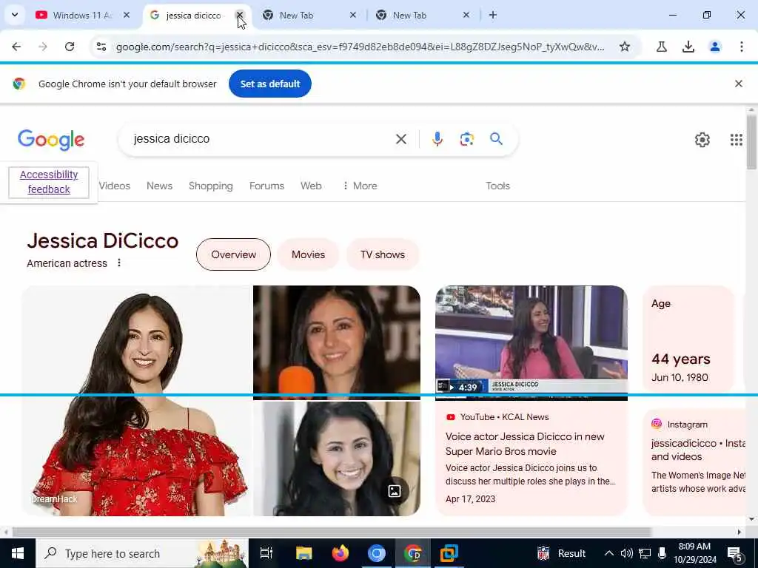The height and width of the screenshot is (568, 758).
Task: Select the TV shows chip
Action: (383, 254)
